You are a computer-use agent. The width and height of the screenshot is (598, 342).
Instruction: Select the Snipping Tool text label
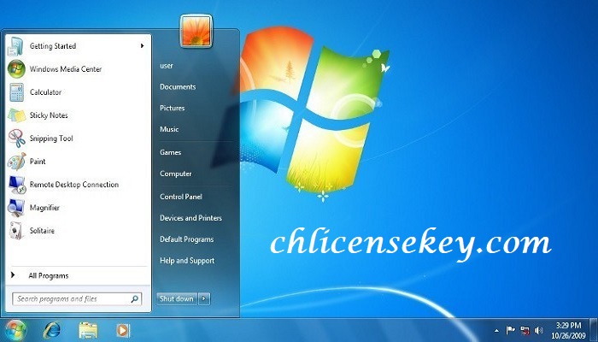pyautogui.click(x=51, y=139)
